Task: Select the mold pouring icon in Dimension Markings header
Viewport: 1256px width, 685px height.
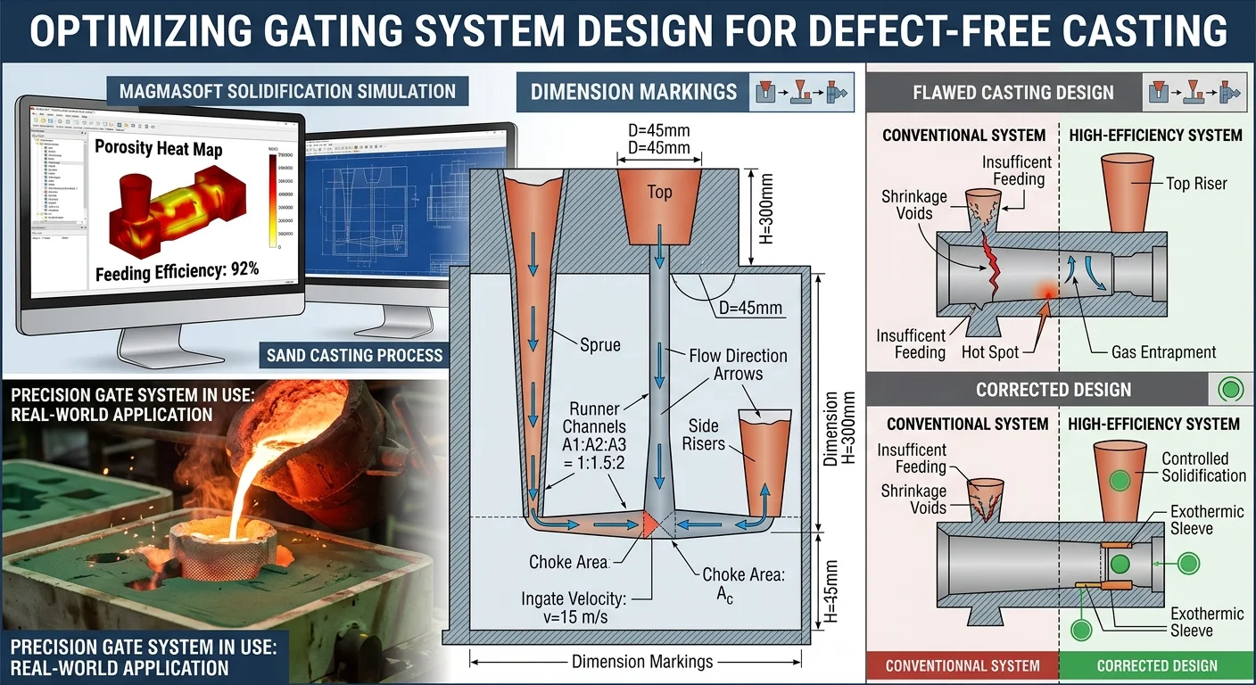Action: coord(765,92)
